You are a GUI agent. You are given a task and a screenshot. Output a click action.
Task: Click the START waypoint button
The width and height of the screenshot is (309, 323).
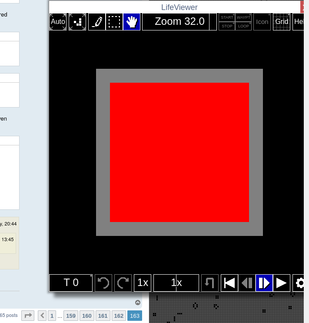pyautogui.click(x=227, y=17)
